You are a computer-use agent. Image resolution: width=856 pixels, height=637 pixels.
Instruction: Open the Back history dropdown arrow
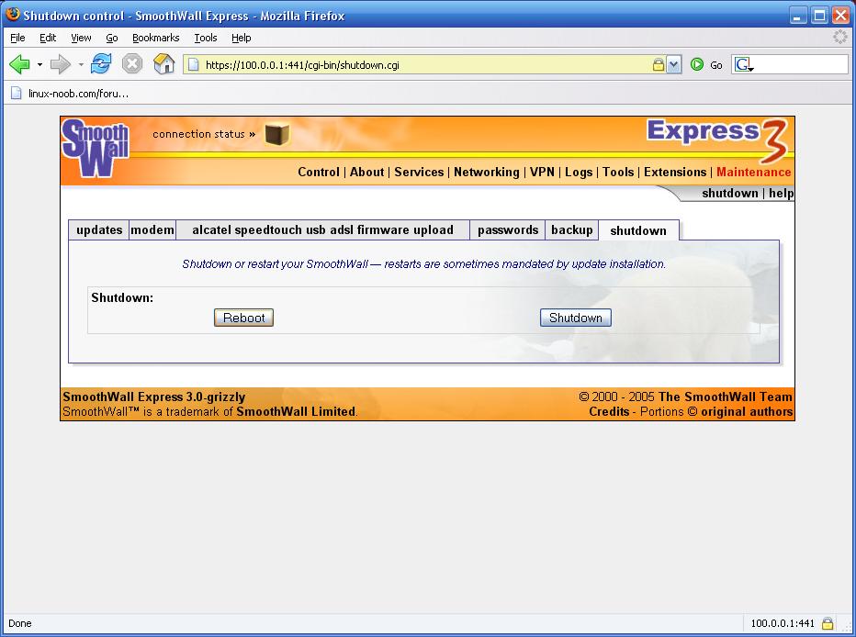click(x=39, y=64)
